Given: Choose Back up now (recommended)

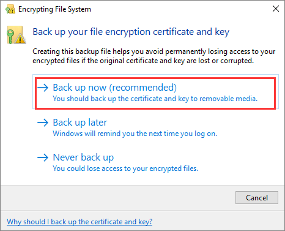Looking at the screenshot, I should point(155,92).
